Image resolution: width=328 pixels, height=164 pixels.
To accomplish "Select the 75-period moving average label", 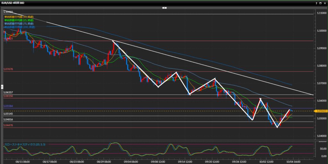I will 19,23.
